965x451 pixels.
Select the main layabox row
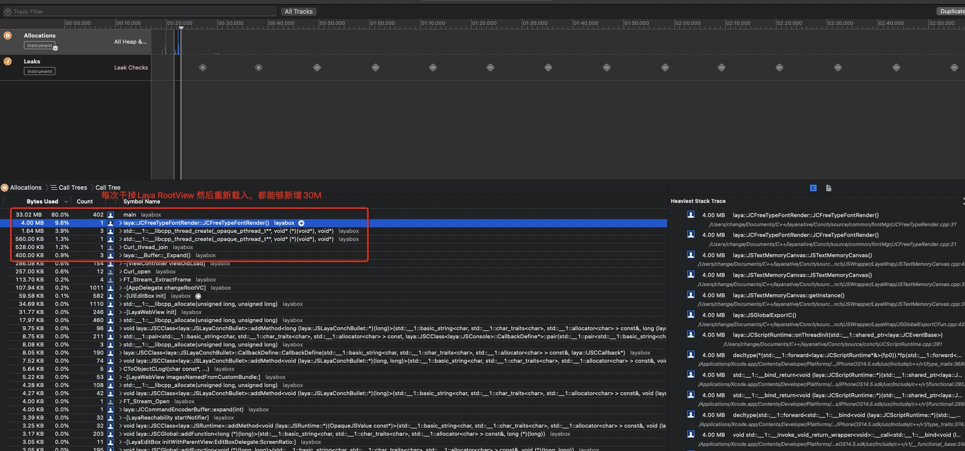(333, 215)
